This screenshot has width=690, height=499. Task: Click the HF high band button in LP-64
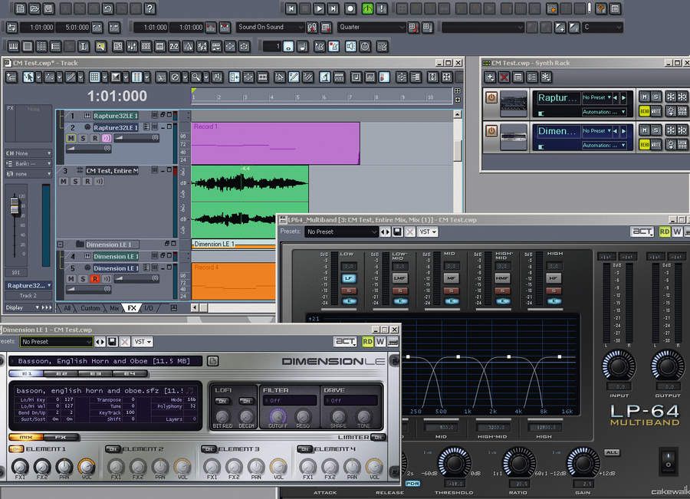click(553, 278)
